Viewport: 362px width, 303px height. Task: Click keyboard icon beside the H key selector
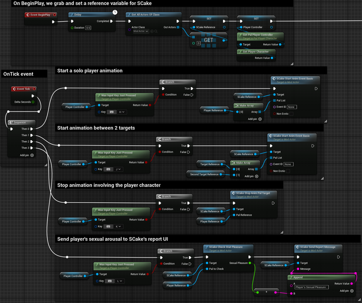coord(112,112)
